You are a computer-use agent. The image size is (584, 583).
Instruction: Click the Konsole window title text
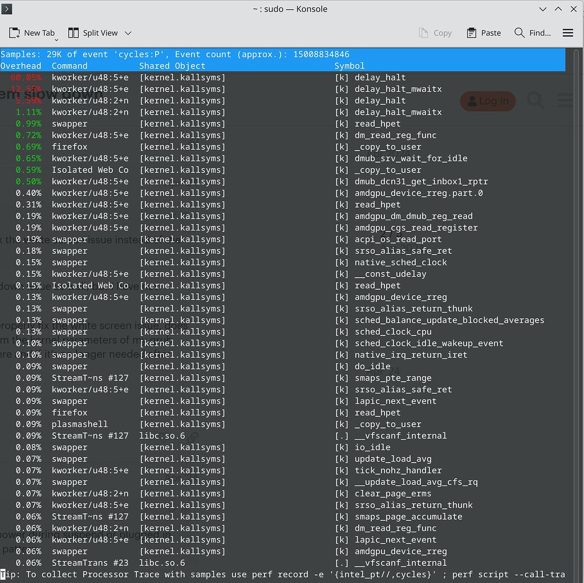(x=290, y=9)
